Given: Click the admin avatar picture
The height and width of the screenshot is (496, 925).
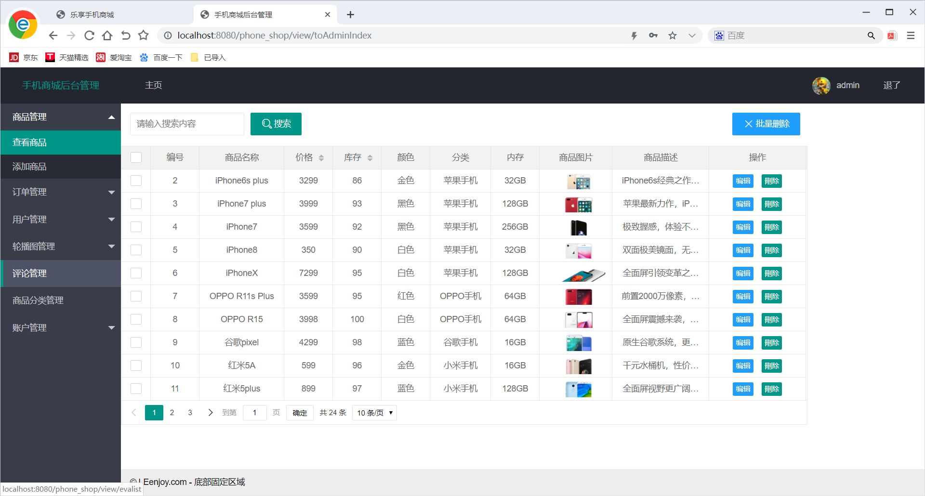Looking at the screenshot, I should pyautogui.click(x=820, y=85).
